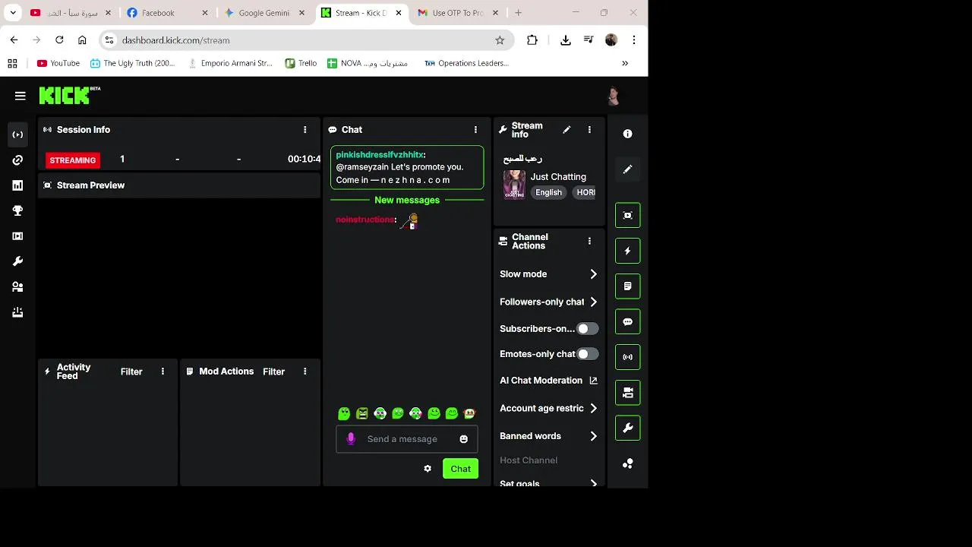Toggle Emotes-only chat switch
The image size is (972, 547).
[x=587, y=354]
